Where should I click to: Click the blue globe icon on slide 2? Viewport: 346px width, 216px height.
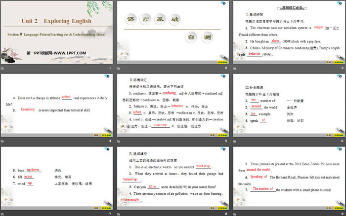tap(223, 3)
